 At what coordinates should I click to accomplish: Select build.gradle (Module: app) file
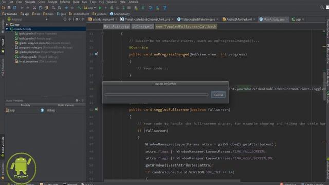click(33, 38)
